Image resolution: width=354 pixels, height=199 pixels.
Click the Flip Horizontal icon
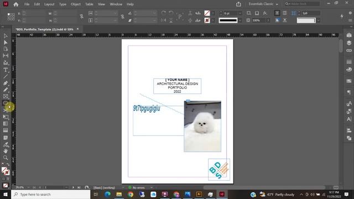[x=164, y=20]
